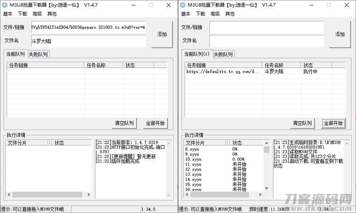Click down arrow of right segment list scrollbar
This screenshot has width=356, height=213.
tap(267, 188)
